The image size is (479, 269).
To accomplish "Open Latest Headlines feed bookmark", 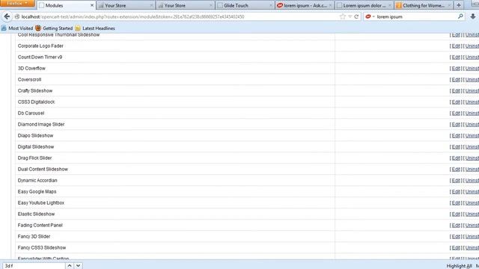I will pos(95,28).
